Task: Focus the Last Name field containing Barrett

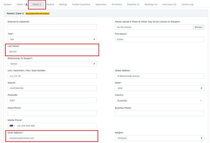Action: [x=52, y=52]
